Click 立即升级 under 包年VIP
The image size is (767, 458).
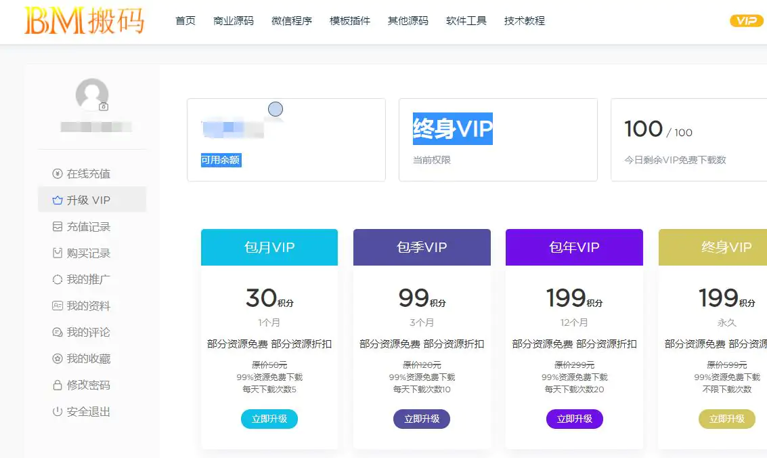tap(574, 419)
